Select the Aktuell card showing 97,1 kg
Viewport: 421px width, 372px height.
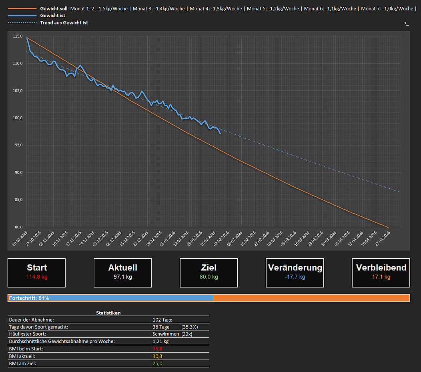(122, 272)
